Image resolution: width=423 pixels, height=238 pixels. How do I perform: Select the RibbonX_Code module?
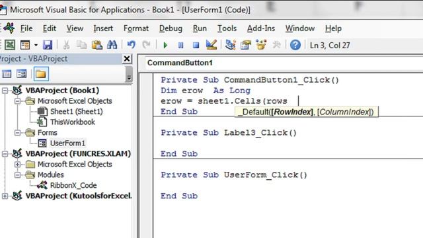tap(73, 185)
